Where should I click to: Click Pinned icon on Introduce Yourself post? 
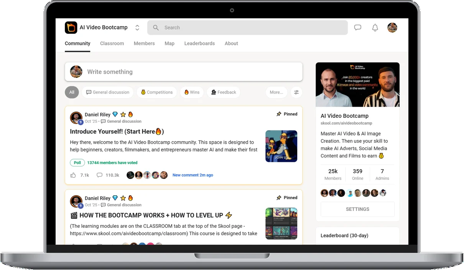click(279, 114)
